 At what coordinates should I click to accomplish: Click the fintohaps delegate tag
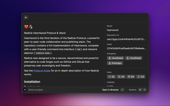(x=115, y=63)
